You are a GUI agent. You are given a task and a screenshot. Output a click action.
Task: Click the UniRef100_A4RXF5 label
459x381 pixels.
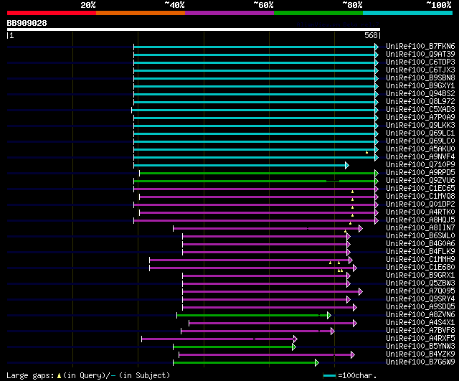click(x=420, y=339)
